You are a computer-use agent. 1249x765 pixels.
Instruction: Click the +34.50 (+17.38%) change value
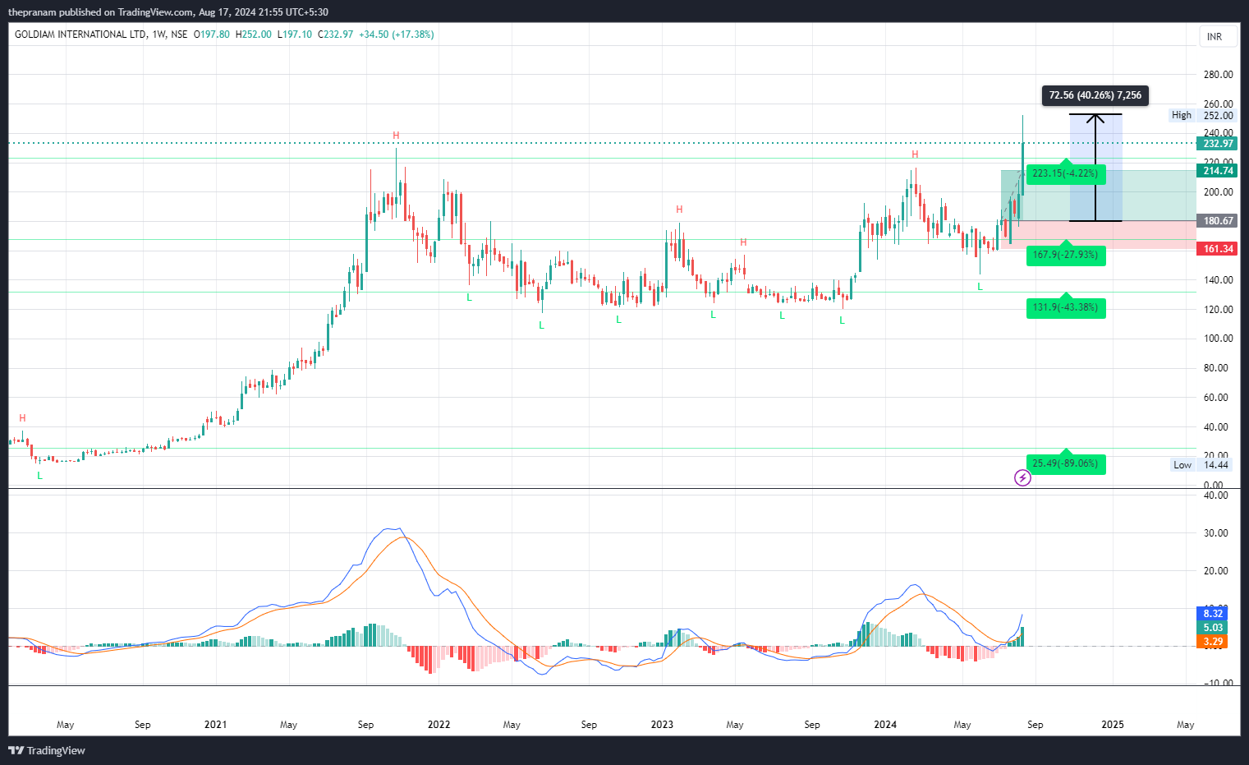[x=397, y=35]
